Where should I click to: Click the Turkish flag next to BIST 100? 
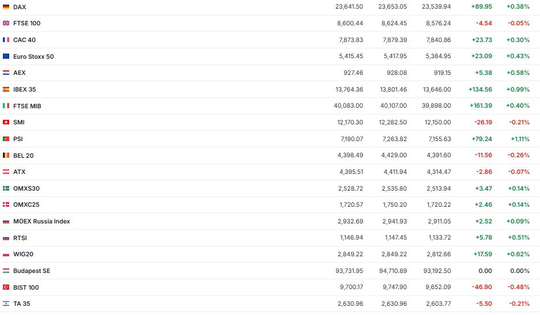click(6, 287)
